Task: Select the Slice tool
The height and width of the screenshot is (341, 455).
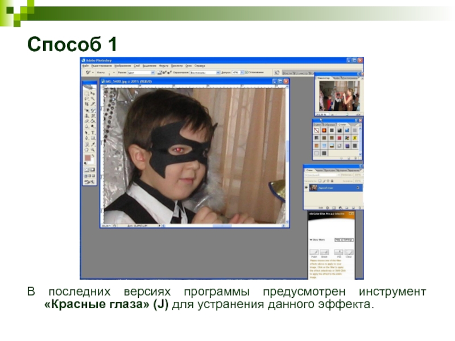Action: point(93,104)
